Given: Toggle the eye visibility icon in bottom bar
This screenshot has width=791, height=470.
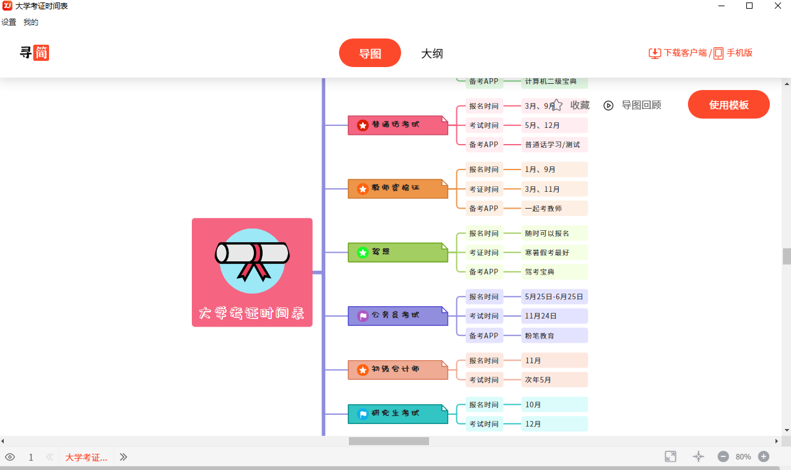Looking at the screenshot, I should point(10,456).
